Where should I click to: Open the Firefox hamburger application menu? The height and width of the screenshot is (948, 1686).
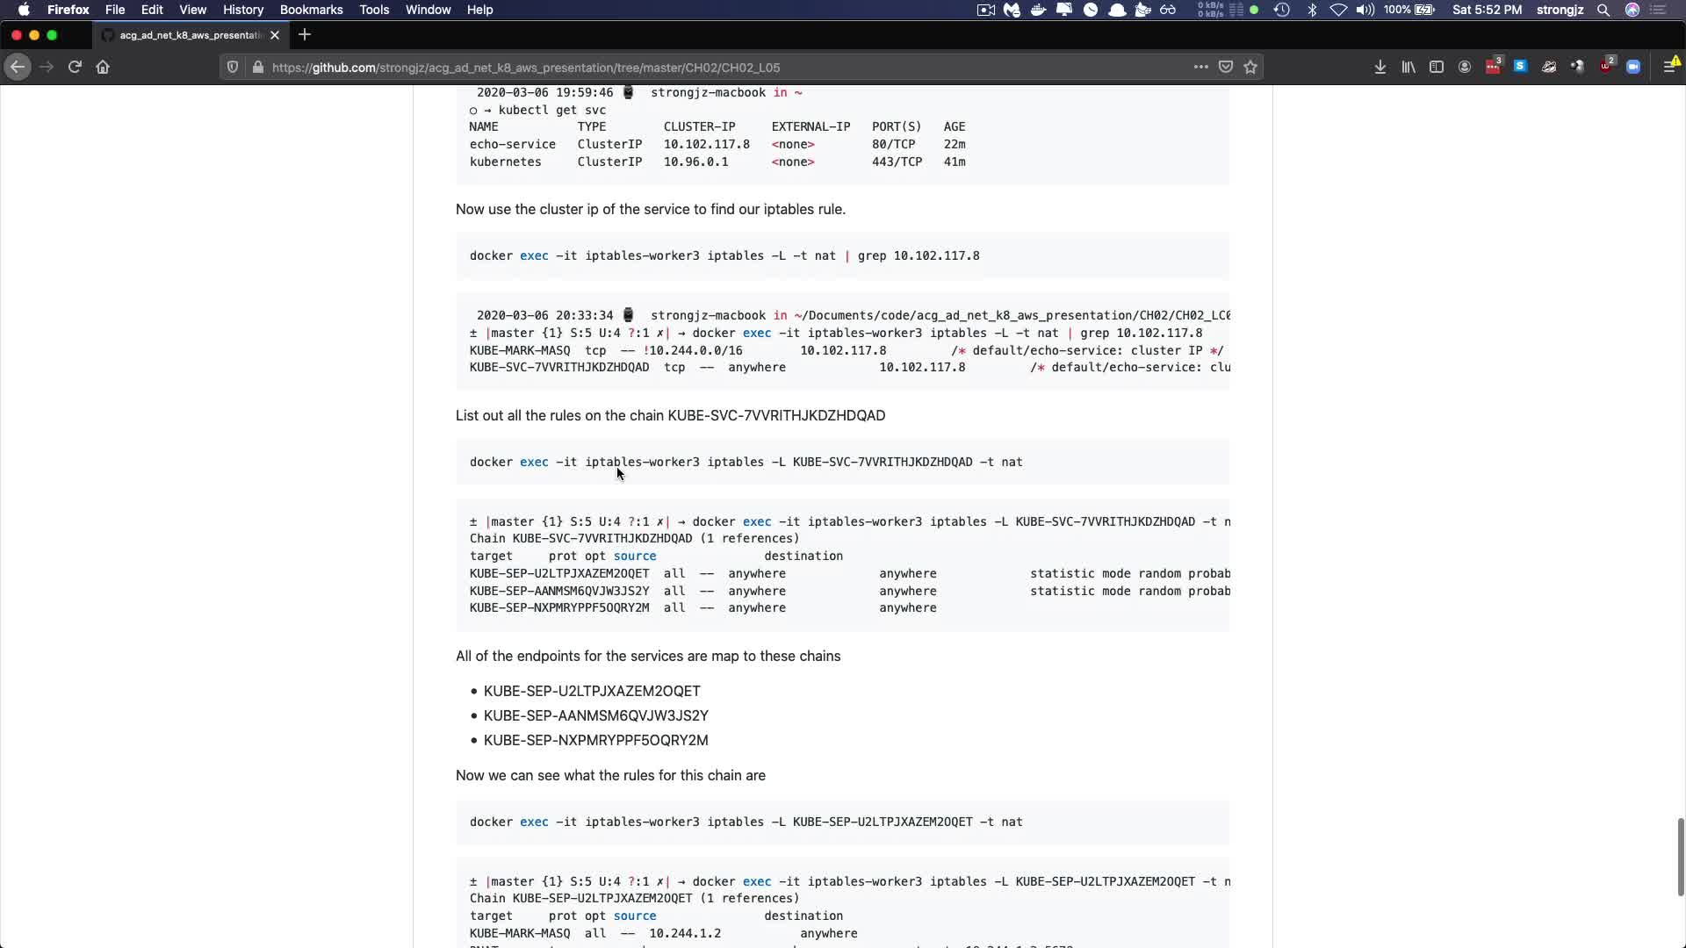tap(1669, 67)
